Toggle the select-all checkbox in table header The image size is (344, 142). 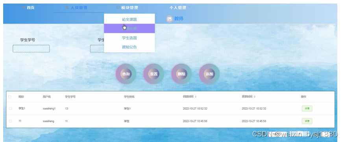tap(10, 97)
